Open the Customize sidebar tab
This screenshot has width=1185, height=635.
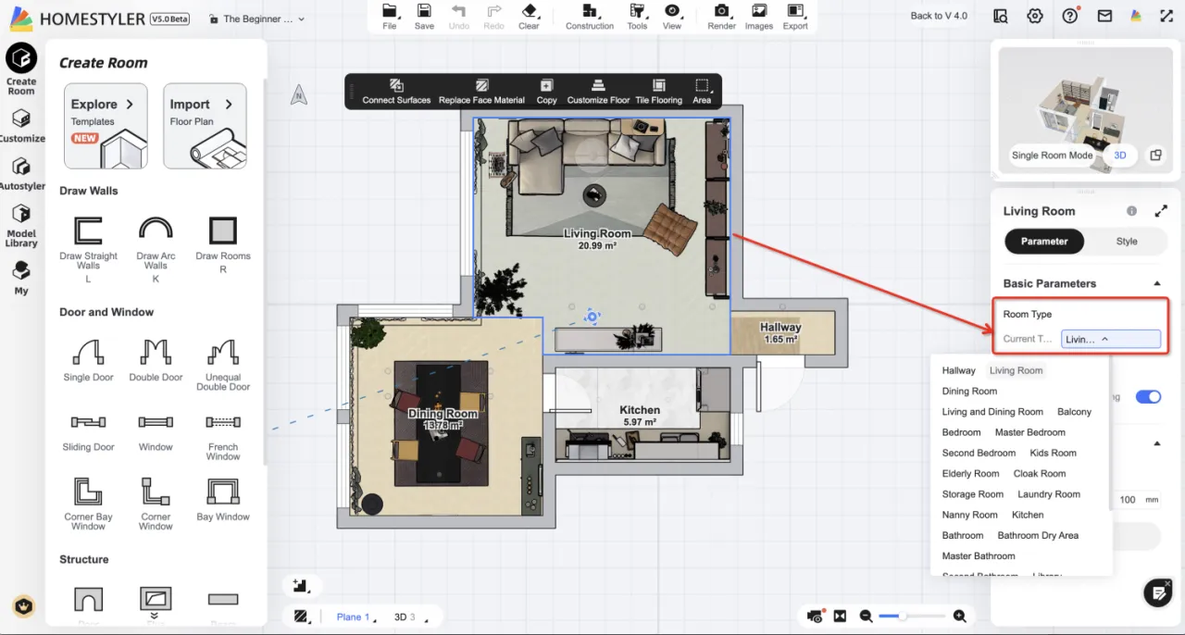(21, 127)
